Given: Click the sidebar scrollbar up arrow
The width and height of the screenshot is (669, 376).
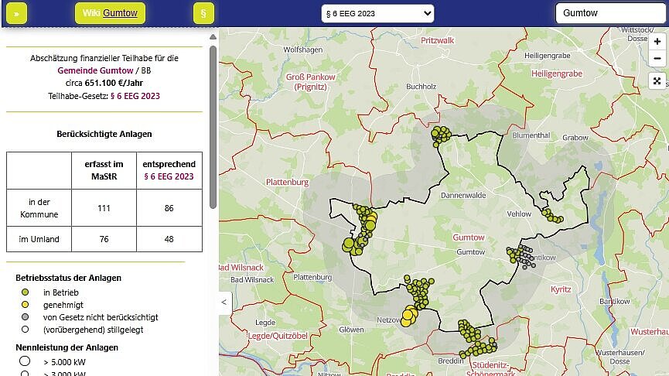Looking at the screenshot, I should click(213, 36).
